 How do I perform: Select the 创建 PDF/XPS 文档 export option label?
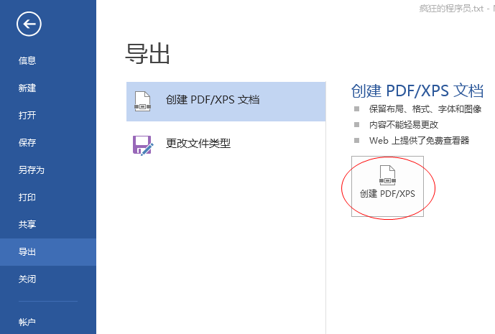[x=212, y=101]
